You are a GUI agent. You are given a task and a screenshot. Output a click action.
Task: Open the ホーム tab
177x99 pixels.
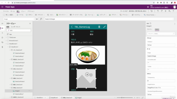point(12,11)
